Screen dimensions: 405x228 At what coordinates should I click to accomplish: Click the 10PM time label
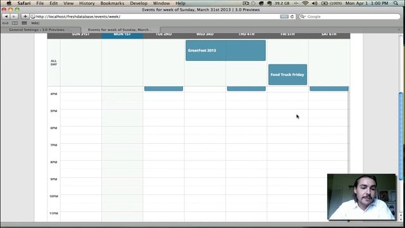[54, 196]
